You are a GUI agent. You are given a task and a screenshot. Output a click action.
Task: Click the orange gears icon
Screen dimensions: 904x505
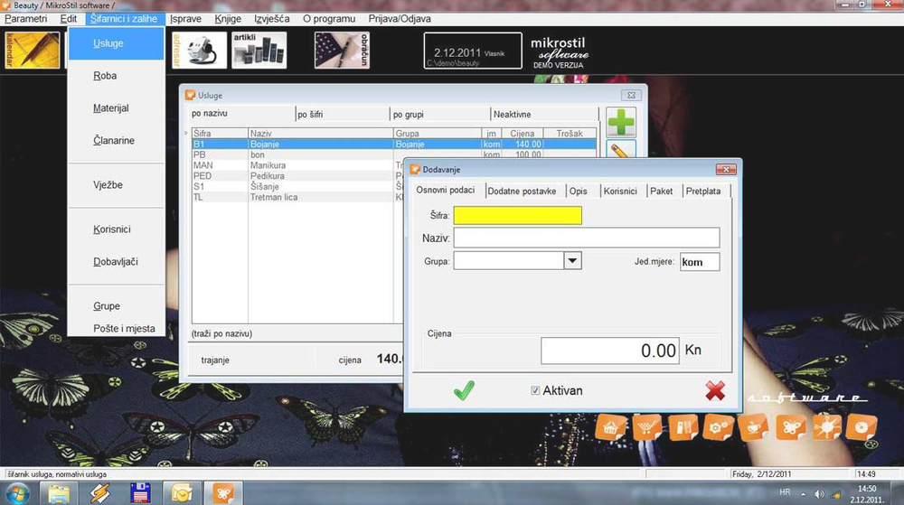click(719, 428)
